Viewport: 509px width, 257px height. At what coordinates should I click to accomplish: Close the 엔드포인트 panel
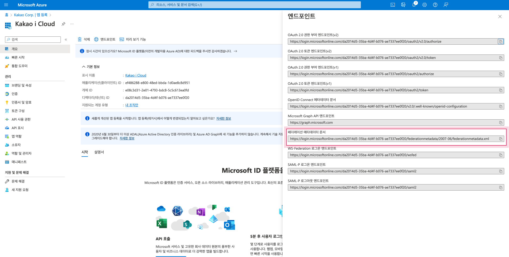point(500,16)
